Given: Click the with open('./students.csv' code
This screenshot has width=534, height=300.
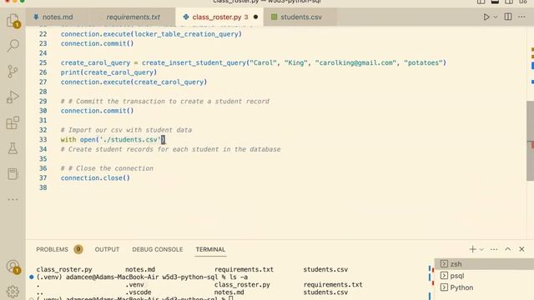Looking at the screenshot, I should click(113, 140).
